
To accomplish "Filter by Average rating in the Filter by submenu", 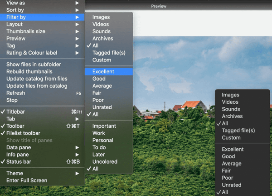I will (109, 86).
